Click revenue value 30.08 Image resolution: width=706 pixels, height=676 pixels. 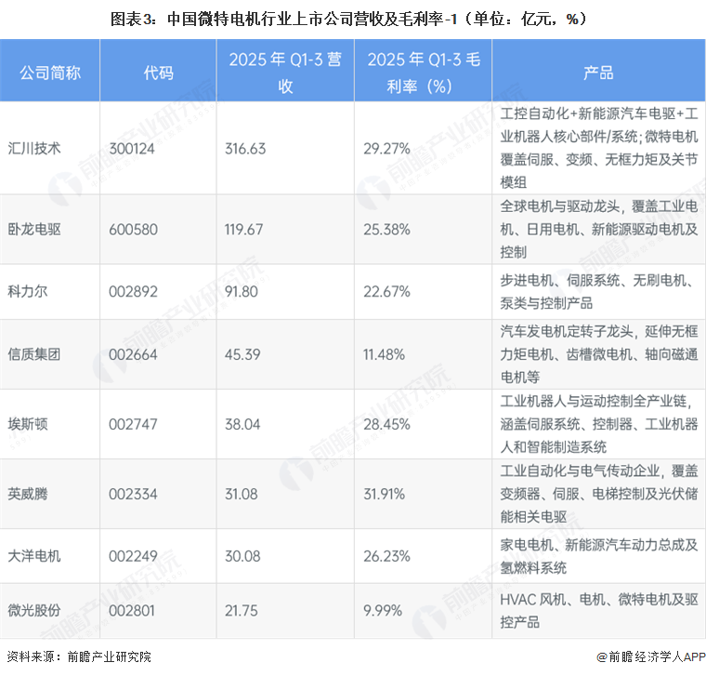pos(242,556)
